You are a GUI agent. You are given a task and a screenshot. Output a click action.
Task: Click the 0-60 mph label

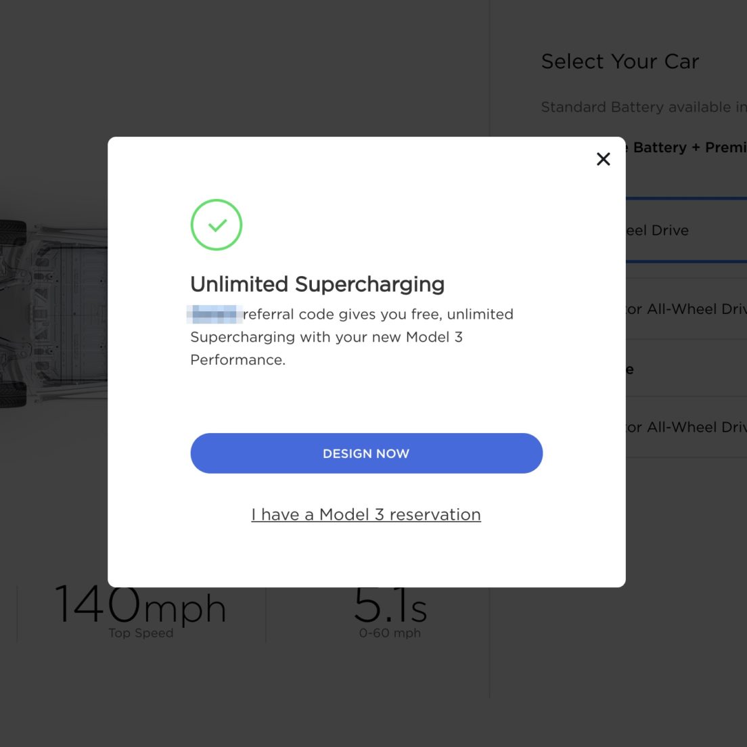pos(390,633)
